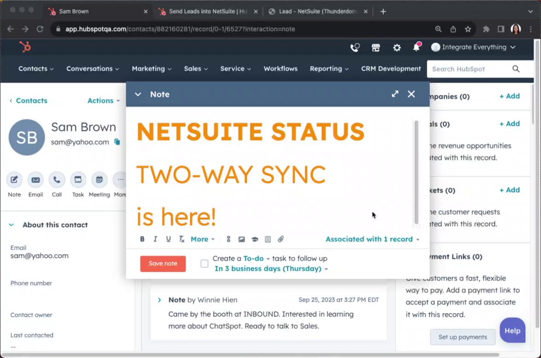541x358 pixels.
Task: Insert a knowledge article via graduation cap icon
Action: [255, 239]
